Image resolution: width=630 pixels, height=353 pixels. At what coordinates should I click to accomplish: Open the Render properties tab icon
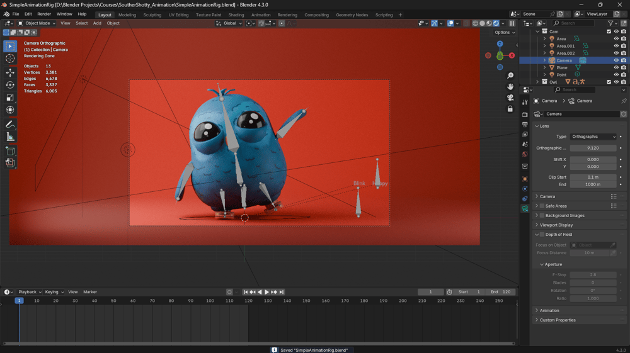click(x=525, y=115)
